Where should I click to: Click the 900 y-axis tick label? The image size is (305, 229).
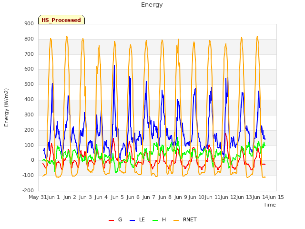tap(29, 23)
